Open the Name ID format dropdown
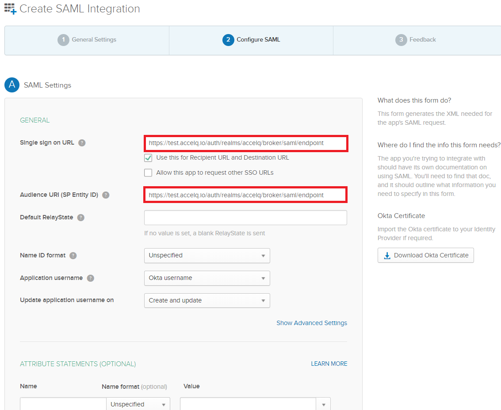Viewport: 501px width, 410px height. pyautogui.click(x=207, y=256)
